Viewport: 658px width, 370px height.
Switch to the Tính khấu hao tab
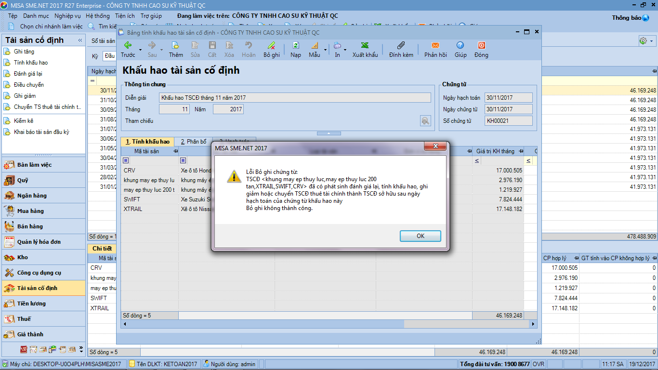[x=147, y=142]
